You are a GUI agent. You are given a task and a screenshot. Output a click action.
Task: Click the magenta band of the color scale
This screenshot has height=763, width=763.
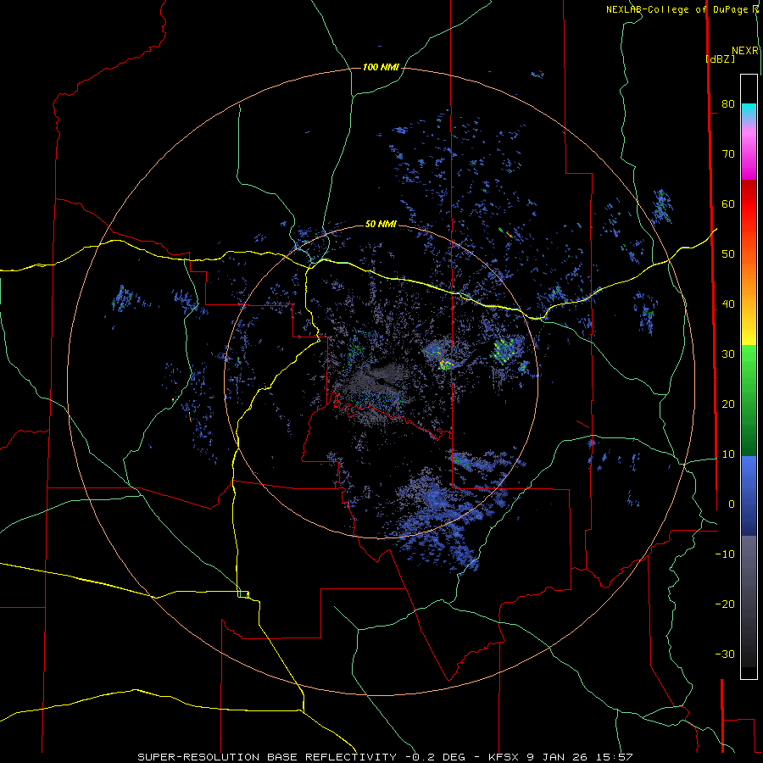coord(749,156)
